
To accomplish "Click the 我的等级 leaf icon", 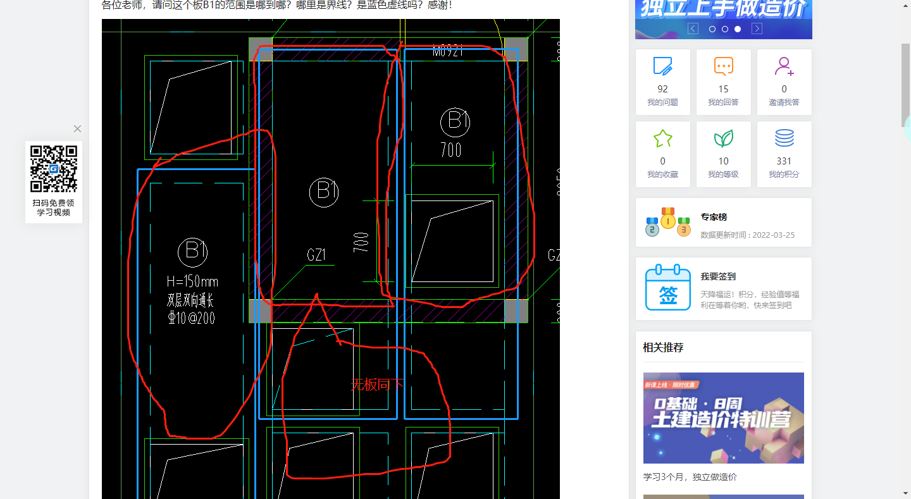I will point(723,139).
